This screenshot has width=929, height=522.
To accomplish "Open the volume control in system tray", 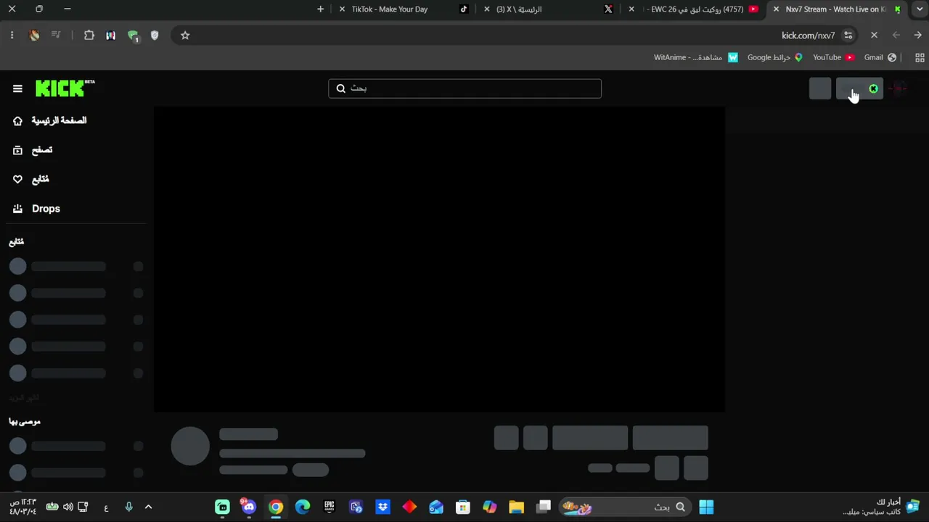I will point(67,507).
